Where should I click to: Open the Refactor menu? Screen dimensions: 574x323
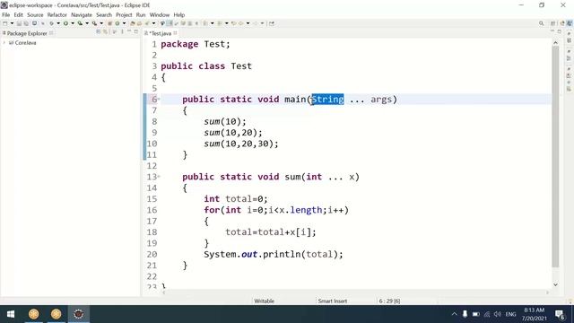point(57,15)
